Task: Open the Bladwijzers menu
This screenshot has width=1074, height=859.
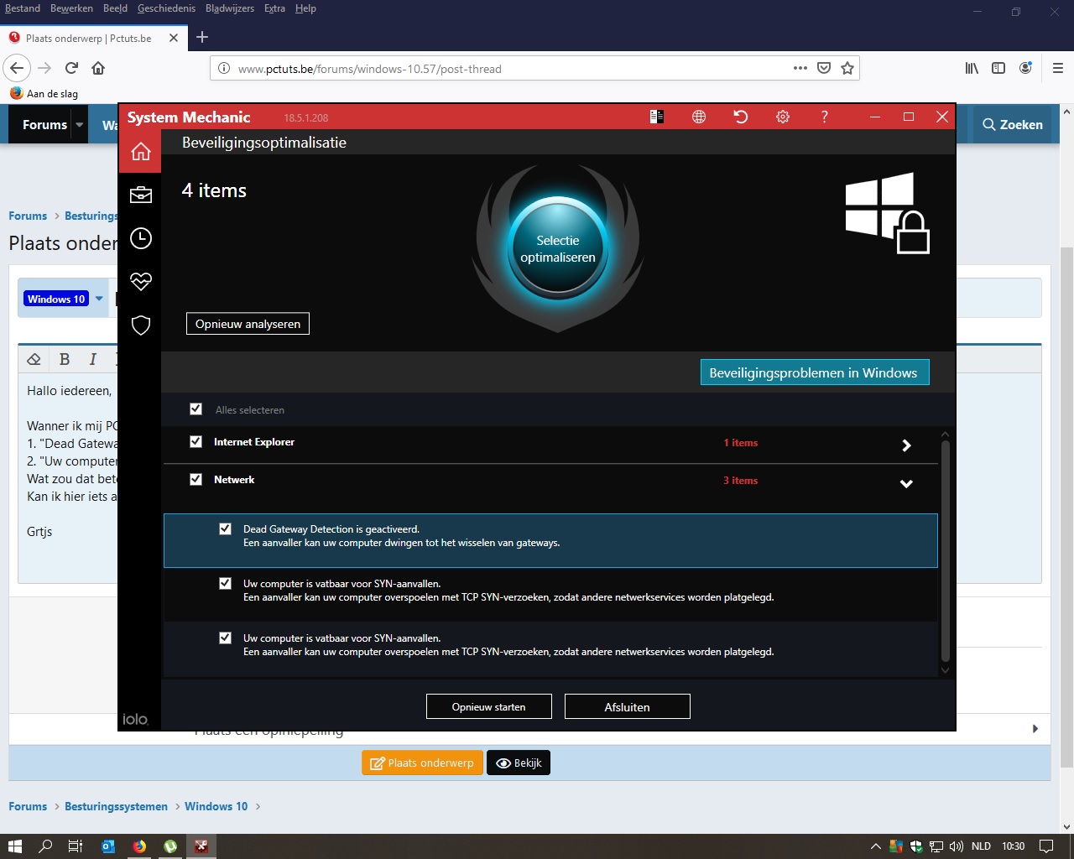Action: 229,8
